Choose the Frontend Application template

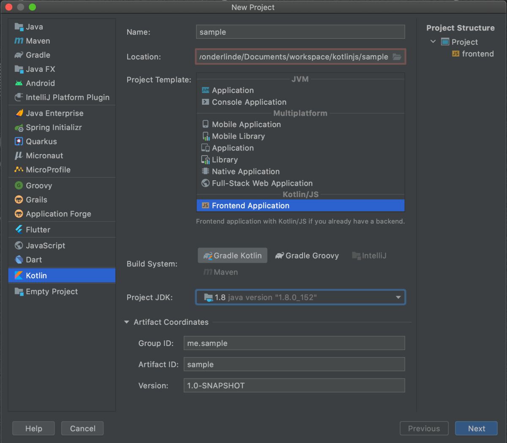click(x=300, y=206)
